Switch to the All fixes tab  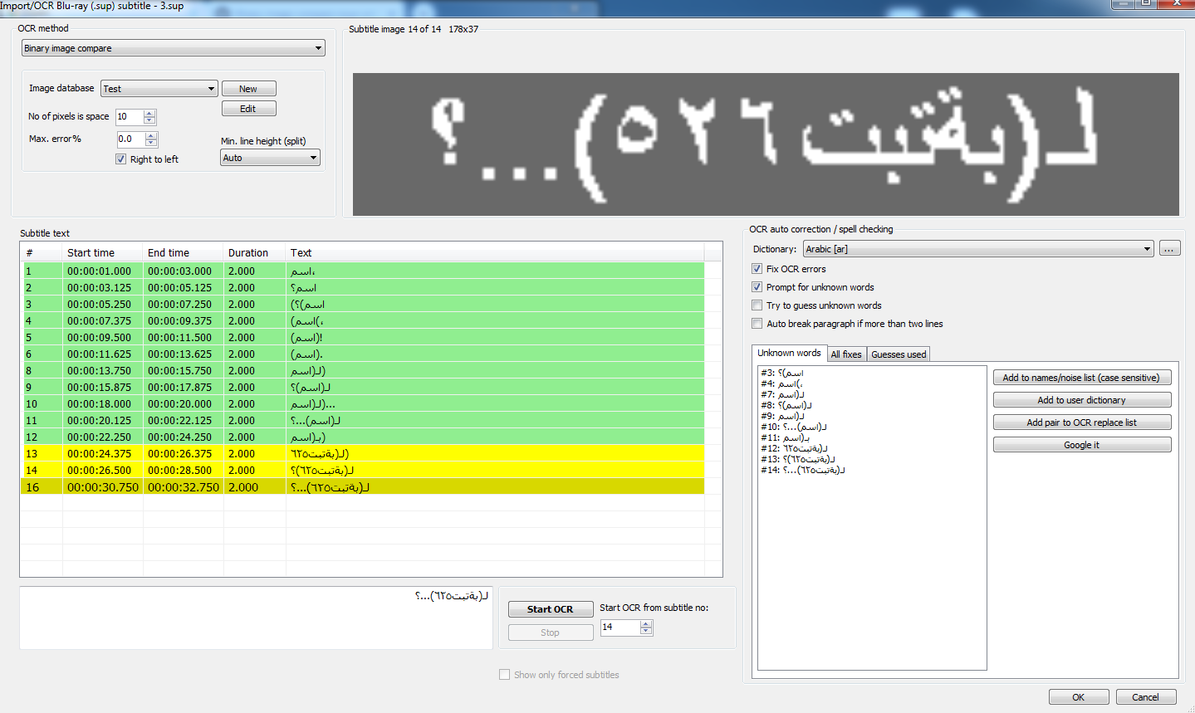(x=846, y=354)
